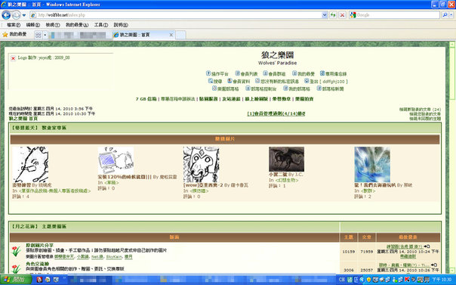Open the recent pages arrow beside Forward
Viewport: 456px width, 285px height.
[24, 15]
